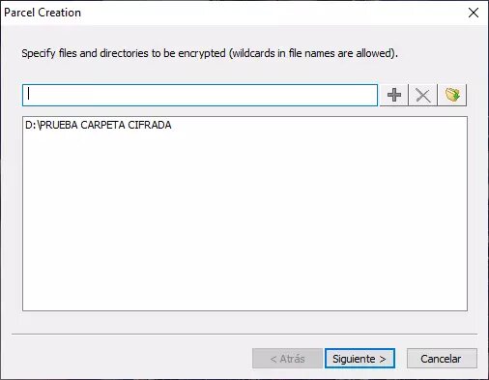Abort parcel creation via Cancelar

442,359
